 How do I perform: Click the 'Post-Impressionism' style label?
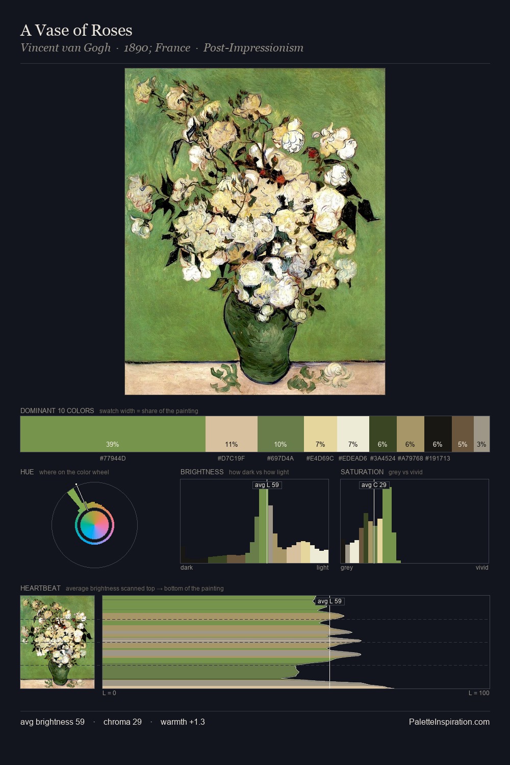pyautogui.click(x=253, y=48)
